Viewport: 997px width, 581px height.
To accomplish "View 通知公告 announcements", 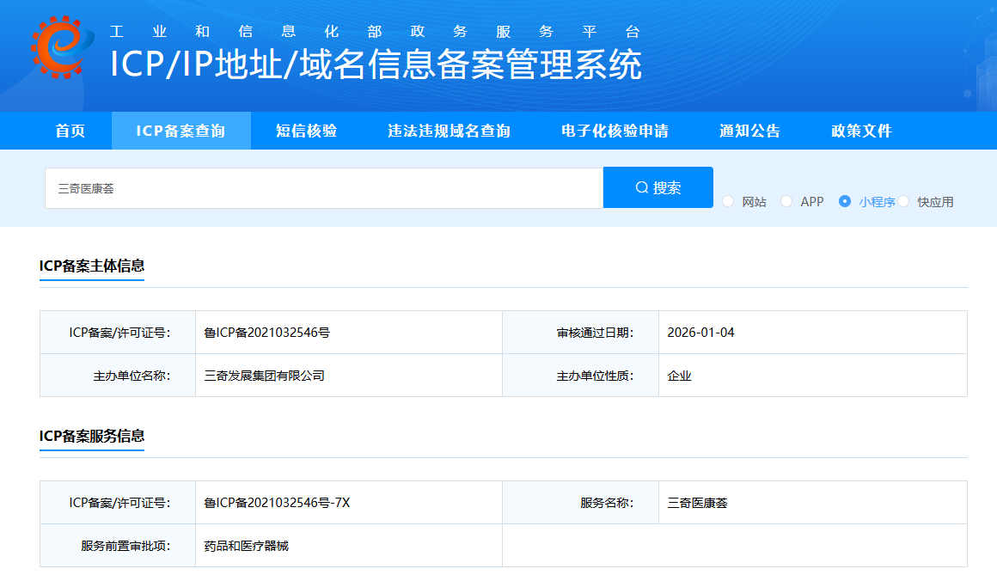I will click(749, 130).
